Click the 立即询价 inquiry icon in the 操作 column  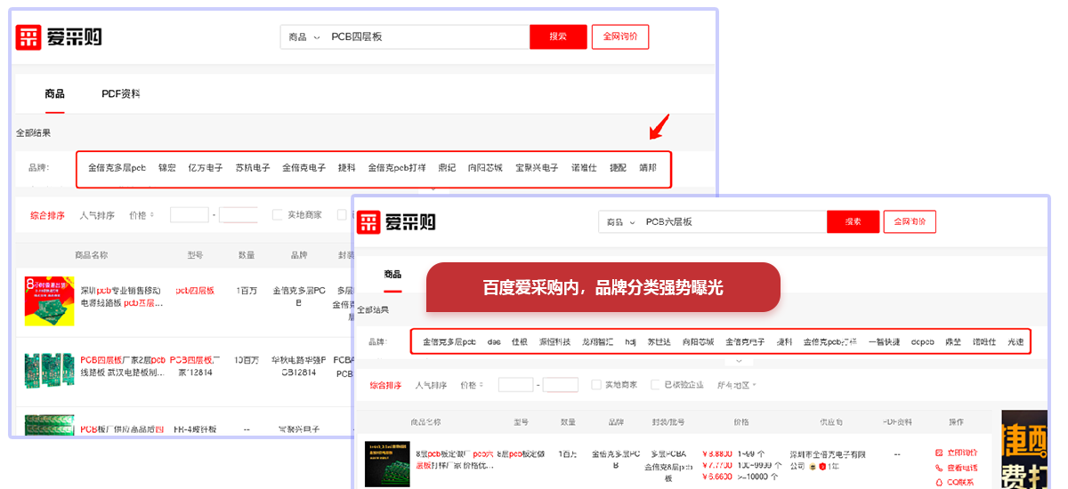(939, 453)
